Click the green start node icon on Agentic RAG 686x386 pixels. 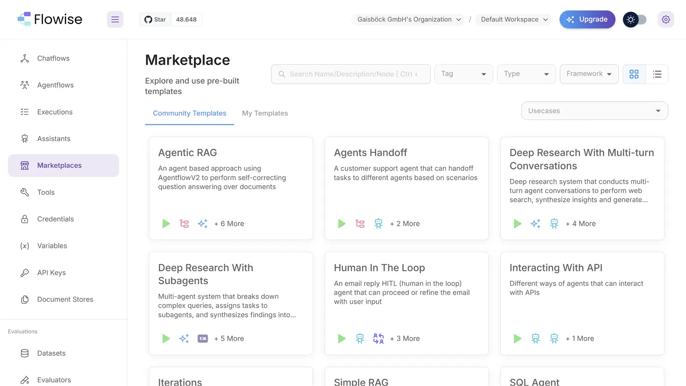tap(166, 223)
